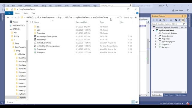Click the code editor vertical scrollbar
Viewport: 192px width, 108px height.
pos(148,51)
